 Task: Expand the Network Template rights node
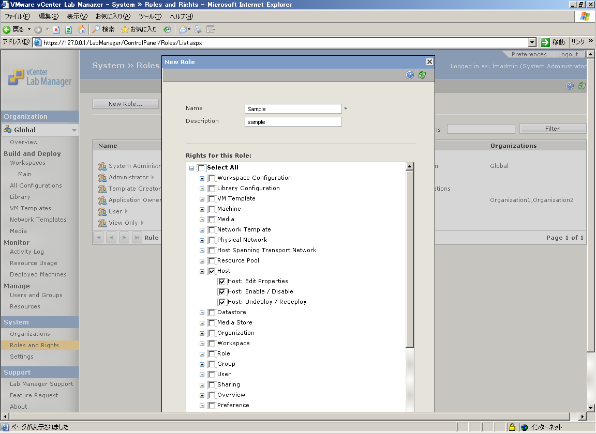point(202,230)
